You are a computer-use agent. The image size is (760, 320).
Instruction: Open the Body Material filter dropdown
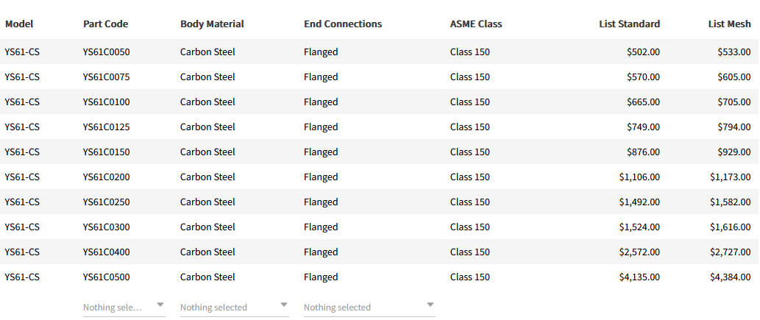click(234, 307)
